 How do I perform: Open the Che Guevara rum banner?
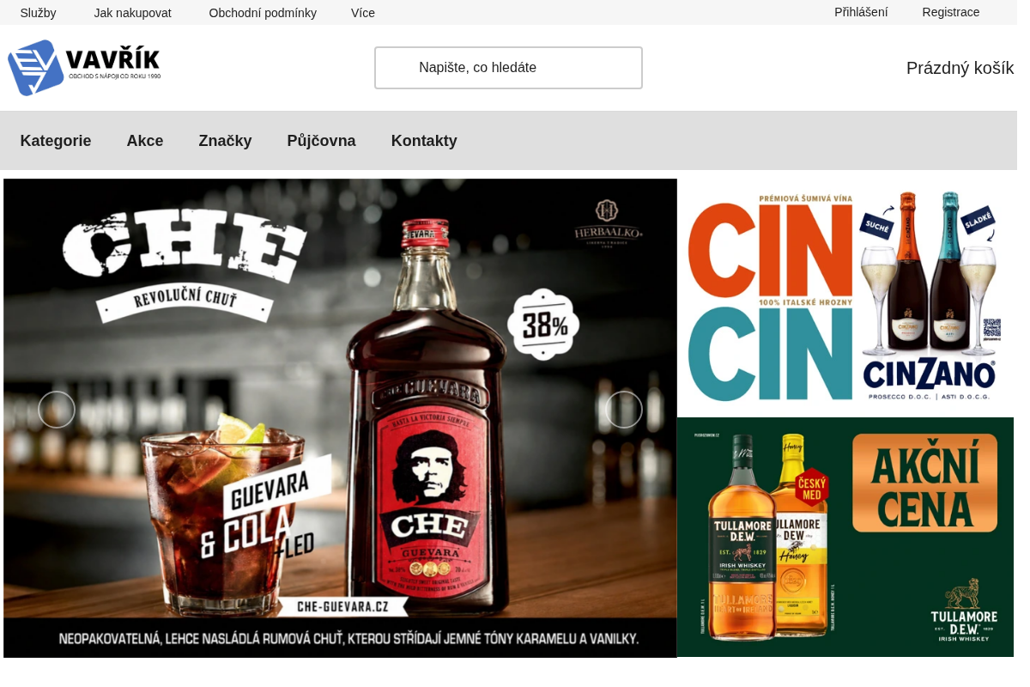[x=340, y=418]
